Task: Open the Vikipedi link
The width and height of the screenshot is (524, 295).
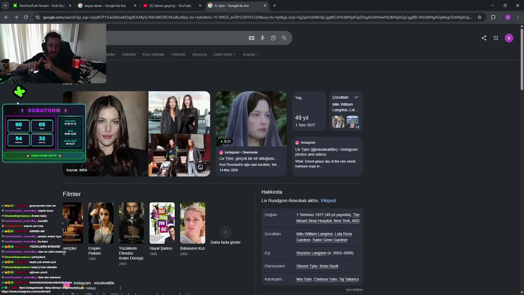Action: click(x=328, y=201)
